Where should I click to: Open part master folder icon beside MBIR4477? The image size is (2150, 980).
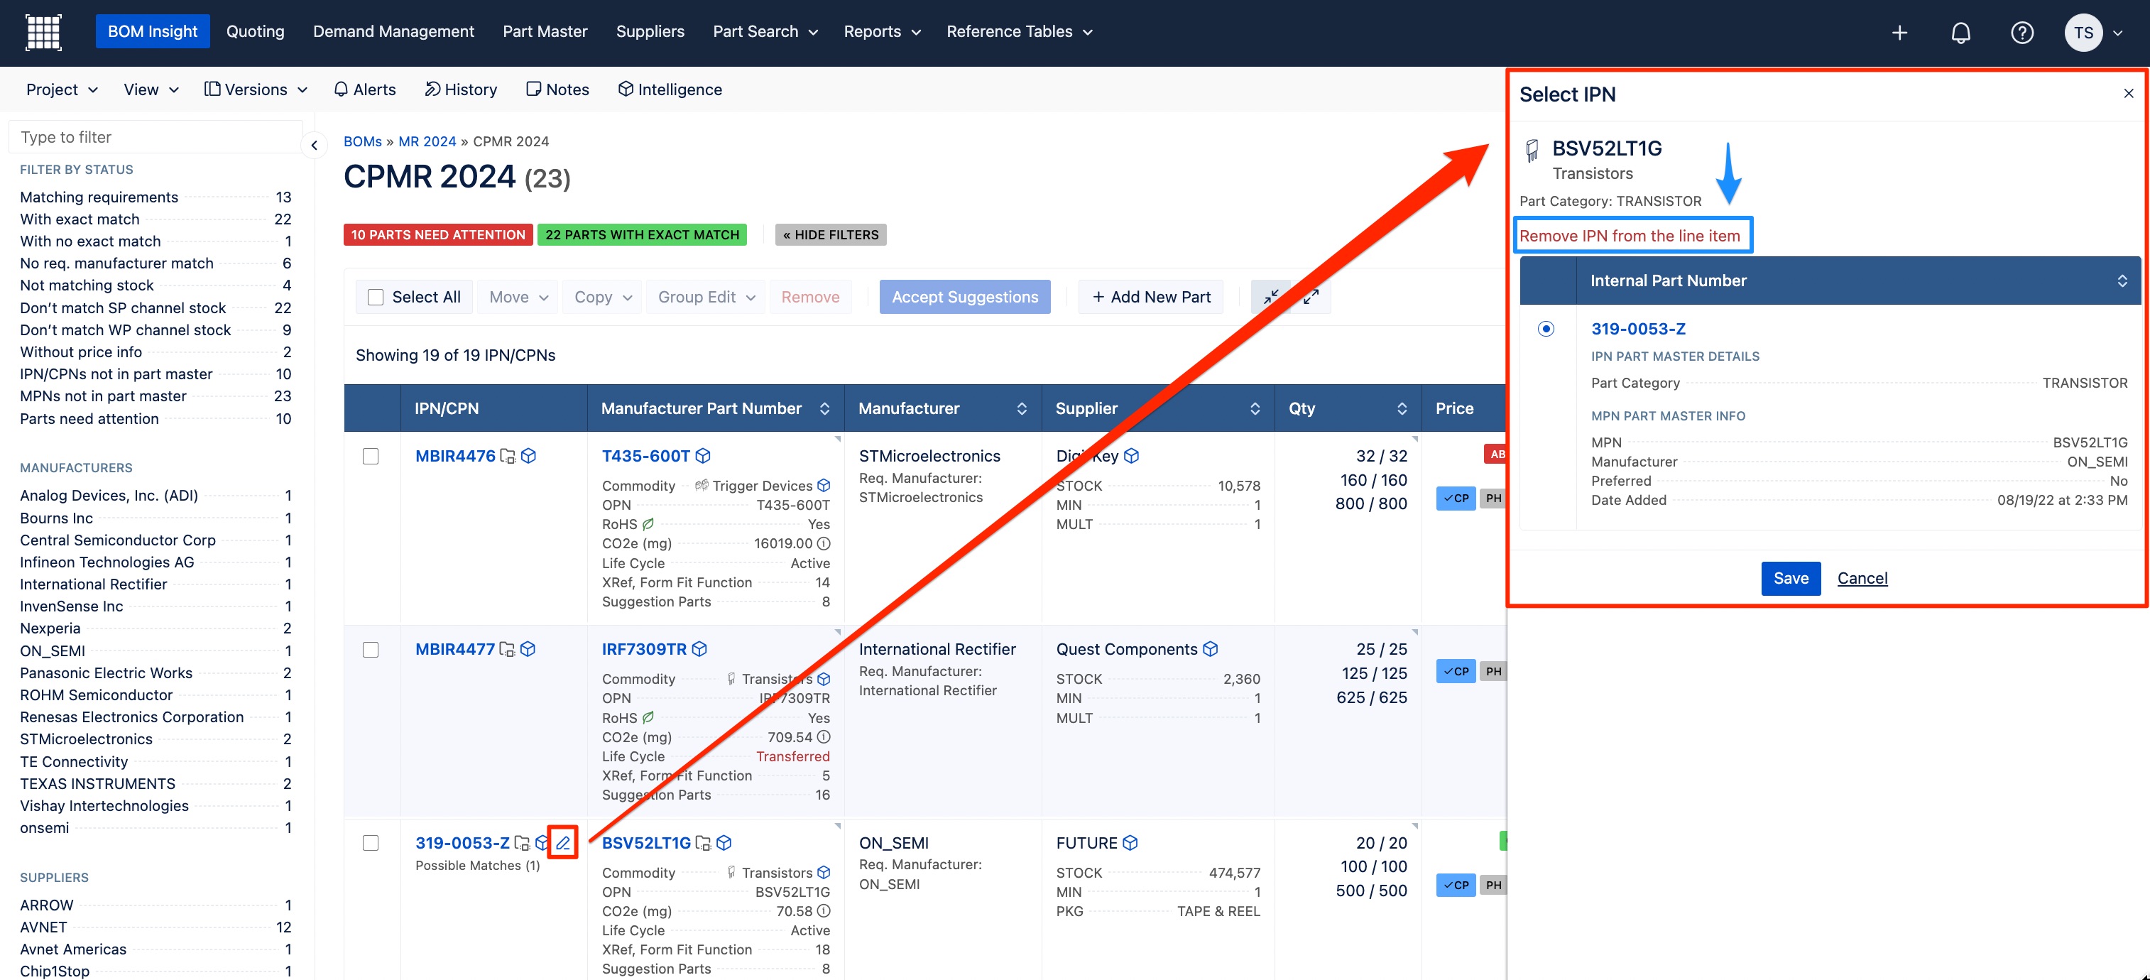click(x=507, y=650)
